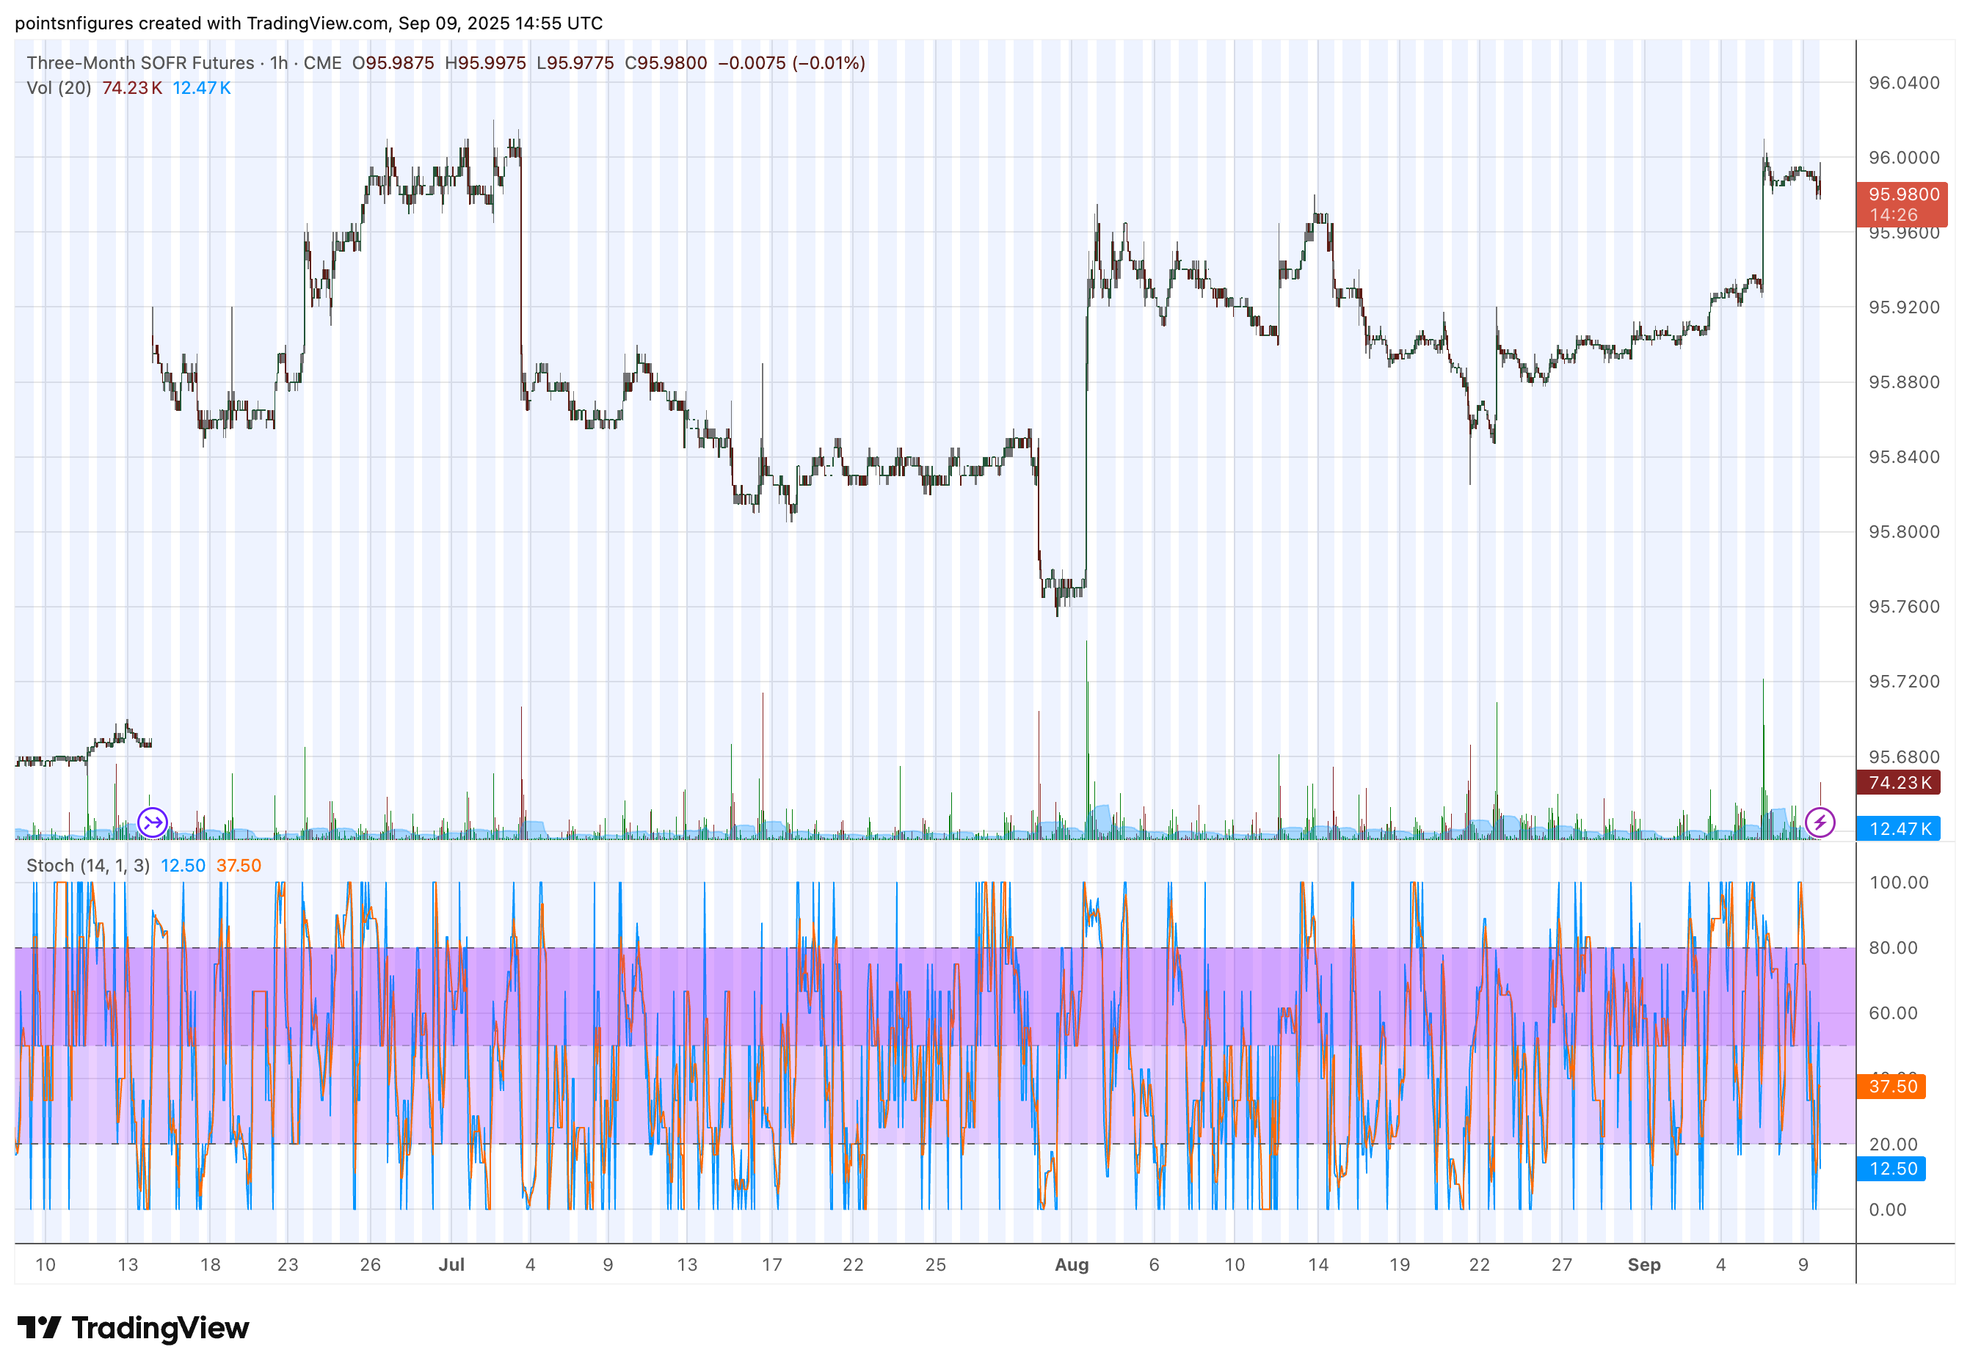The image size is (1970, 1372).
Task: Click the orange 37.50 value in the Stoch legend
Action: [239, 865]
